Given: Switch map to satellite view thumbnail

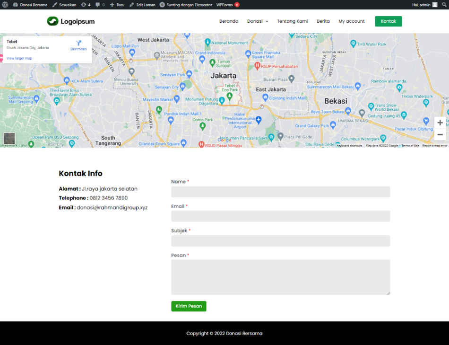Looking at the screenshot, I should (x=9, y=138).
